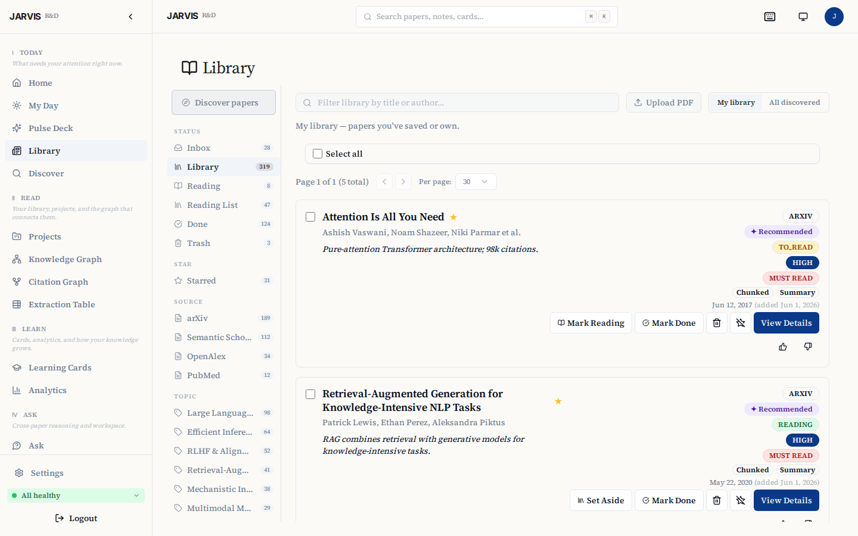The width and height of the screenshot is (858, 536).
Task: Click the global search papers field
Action: (x=486, y=17)
